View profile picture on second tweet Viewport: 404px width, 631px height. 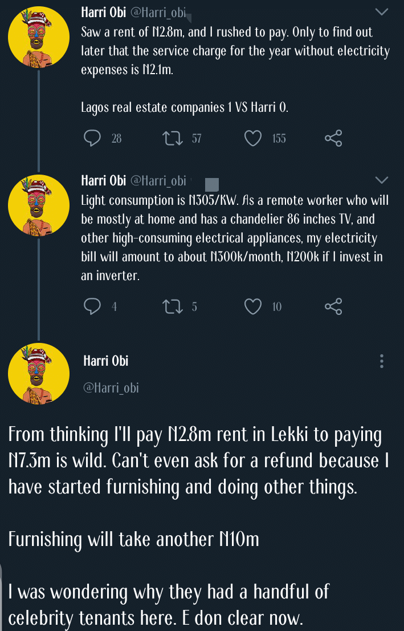(x=39, y=205)
